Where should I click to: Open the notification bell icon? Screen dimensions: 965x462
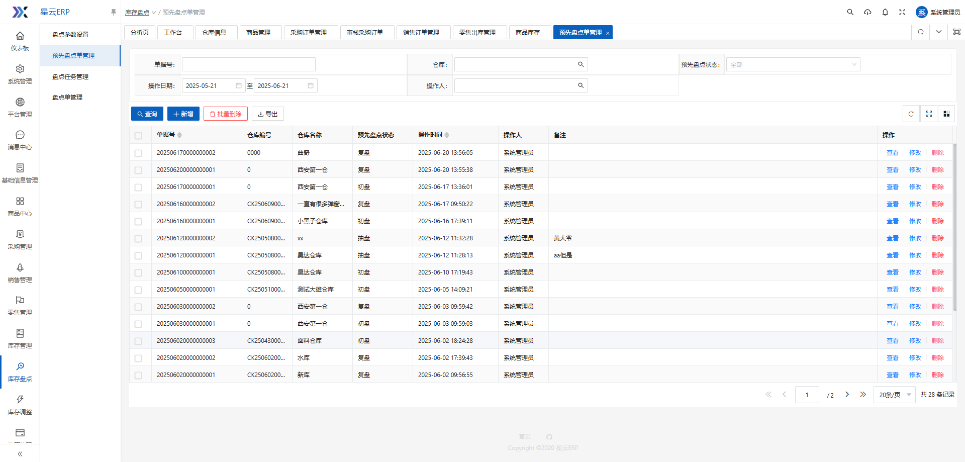pos(885,12)
